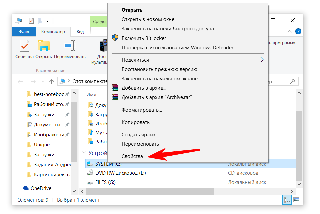Click the Открыть folder icon in the ribbon
The image size is (320, 214).
coord(44,46)
